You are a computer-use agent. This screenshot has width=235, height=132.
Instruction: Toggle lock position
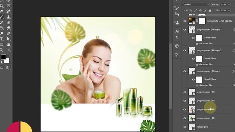200,10
